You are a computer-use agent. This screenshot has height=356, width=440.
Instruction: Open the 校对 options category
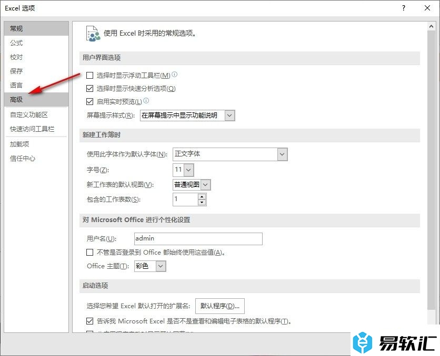[36, 57]
